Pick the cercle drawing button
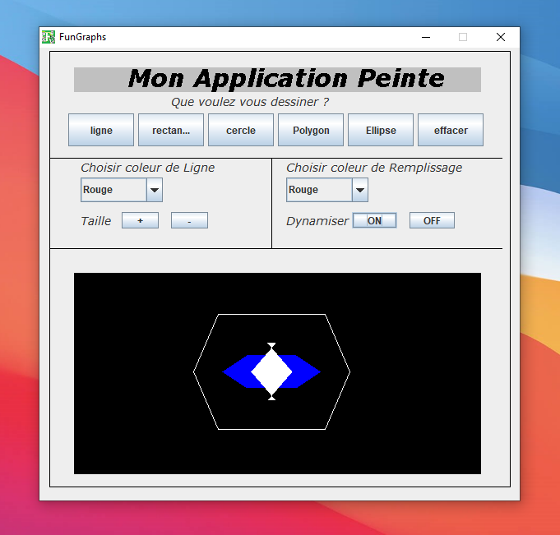Viewport: 560px width, 535px height. click(x=241, y=130)
